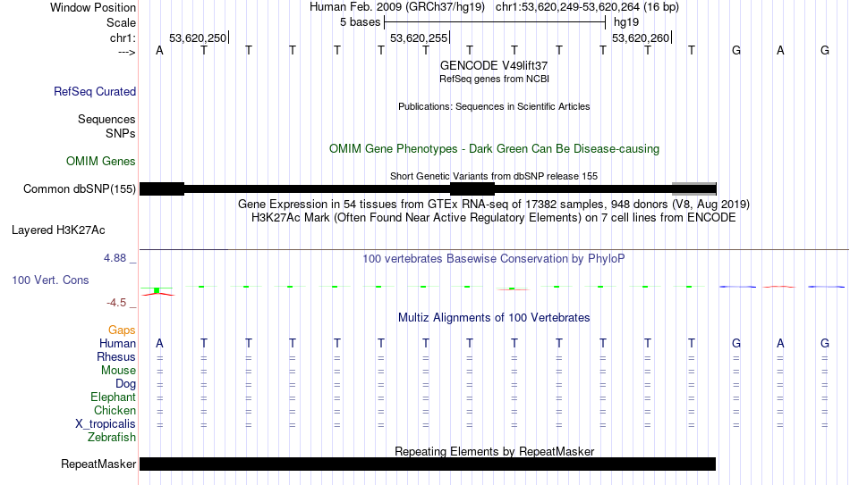This screenshot has width=850, height=485.
Task: Click the 4.88 PhyloP upper scale value
Action: coord(115,258)
